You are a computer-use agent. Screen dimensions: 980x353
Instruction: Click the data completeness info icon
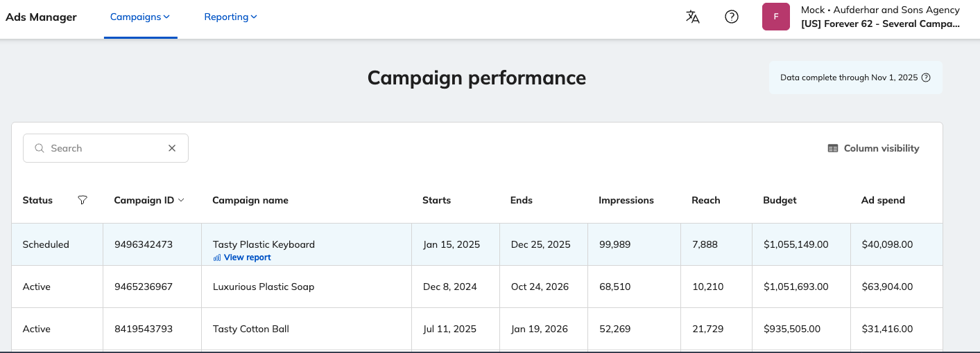click(926, 78)
